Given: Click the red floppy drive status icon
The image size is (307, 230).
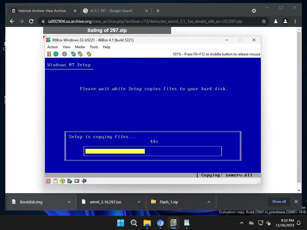Looking at the screenshot, I should pyautogui.click(x=48, y=181).
